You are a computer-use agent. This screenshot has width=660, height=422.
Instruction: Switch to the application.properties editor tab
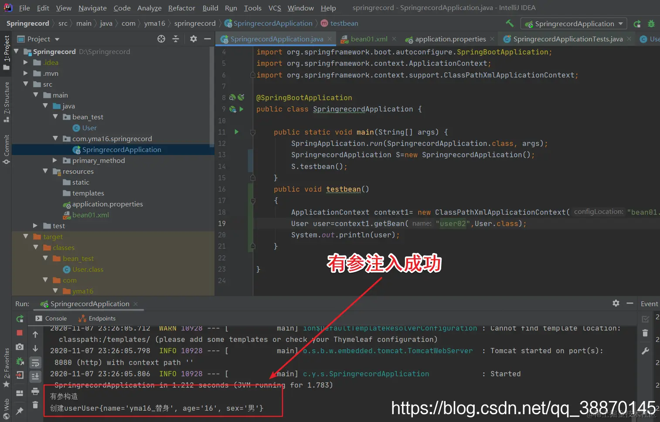(450, 39)
